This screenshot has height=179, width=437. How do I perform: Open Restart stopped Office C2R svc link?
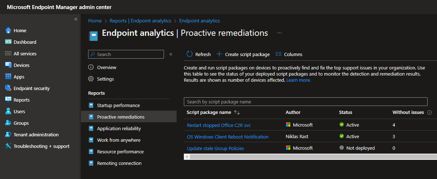218,125
